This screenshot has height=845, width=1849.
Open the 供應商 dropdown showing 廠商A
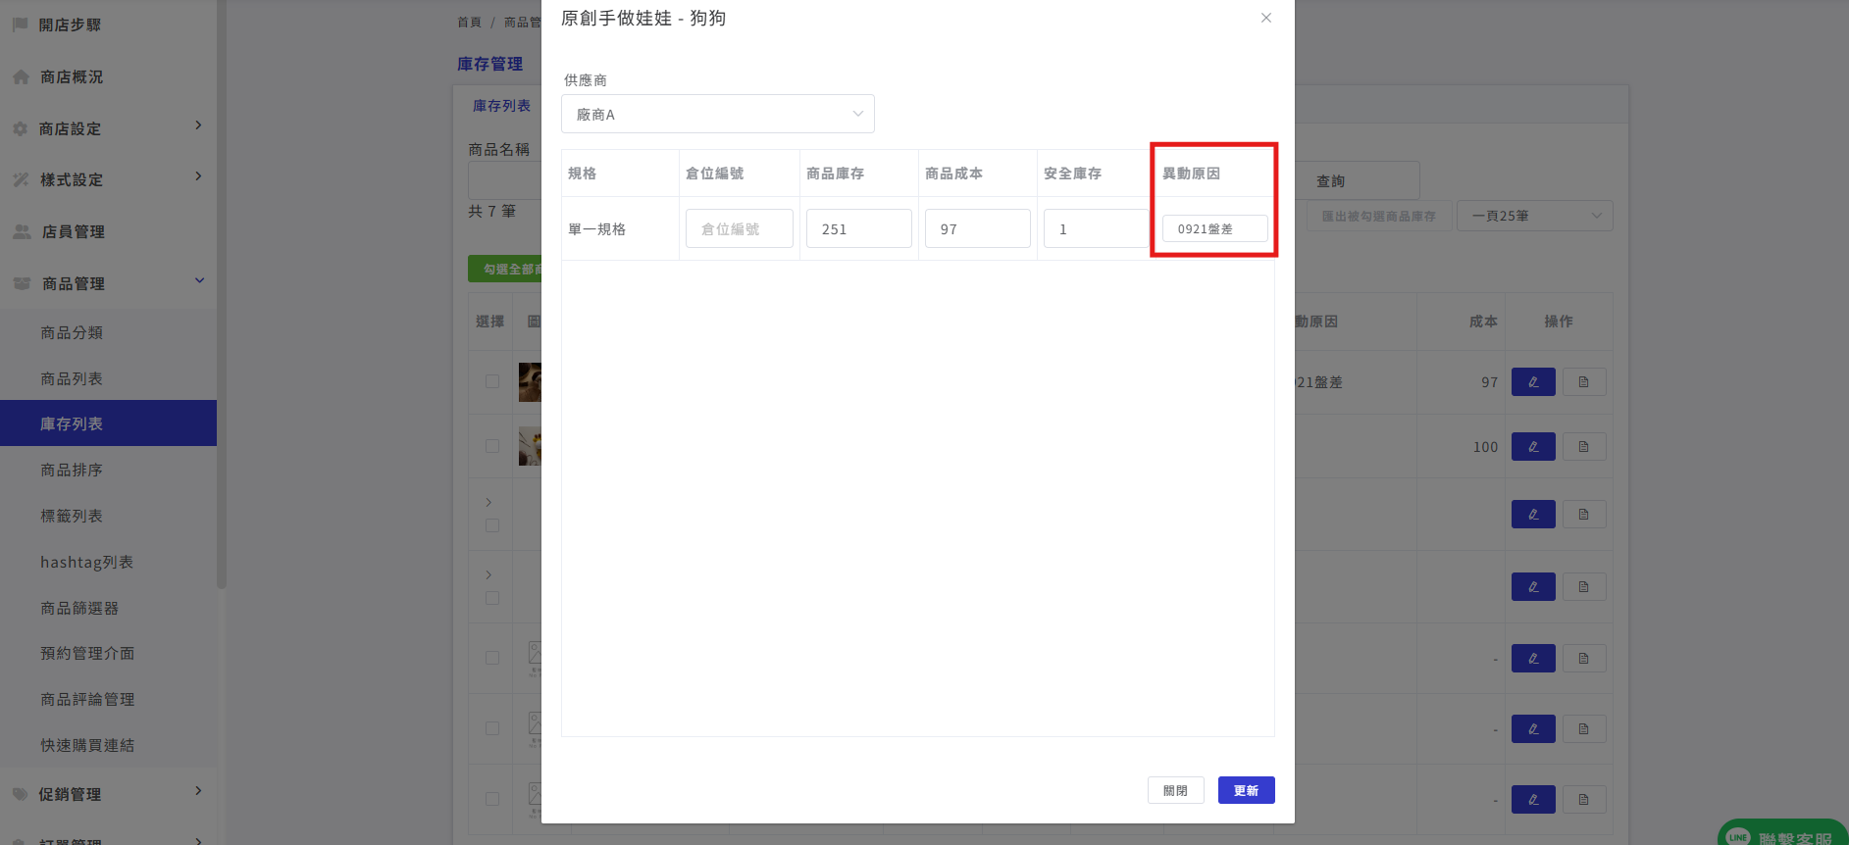click(718, 114)
